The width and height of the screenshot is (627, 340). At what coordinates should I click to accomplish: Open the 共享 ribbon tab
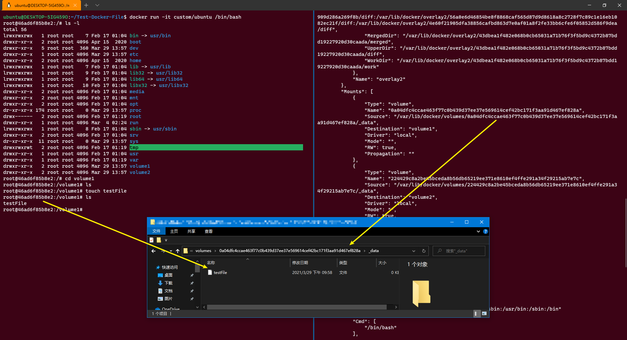[191, 231]
